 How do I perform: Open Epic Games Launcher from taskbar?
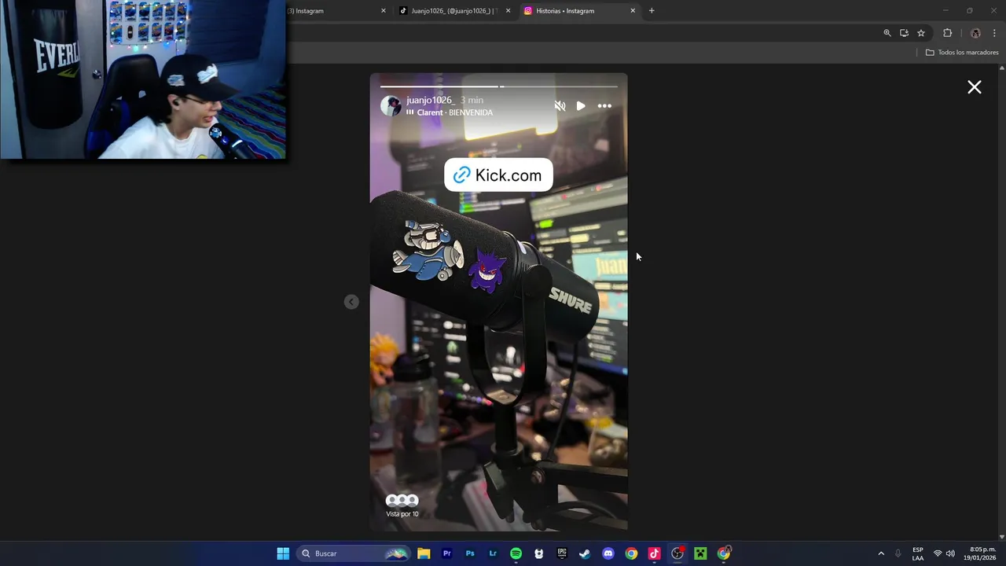[x=562, y=553]
